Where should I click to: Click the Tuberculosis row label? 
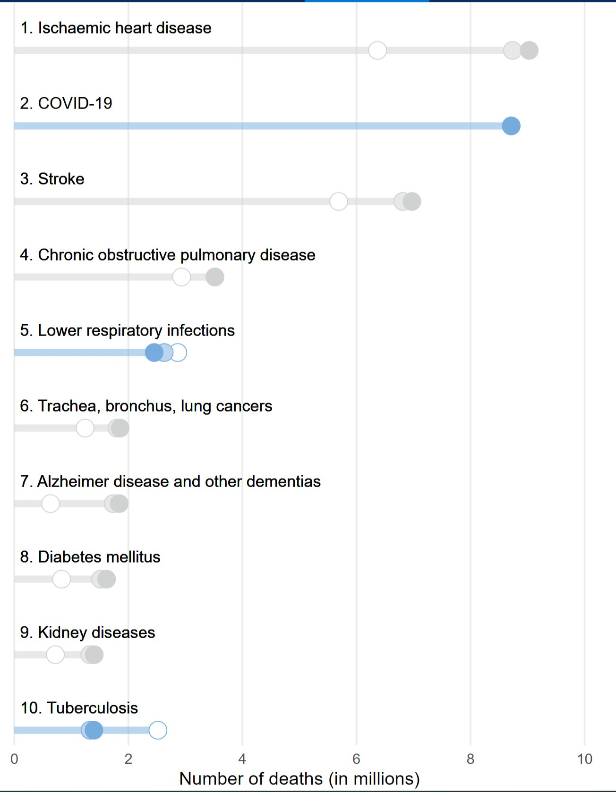click(79, 708)
